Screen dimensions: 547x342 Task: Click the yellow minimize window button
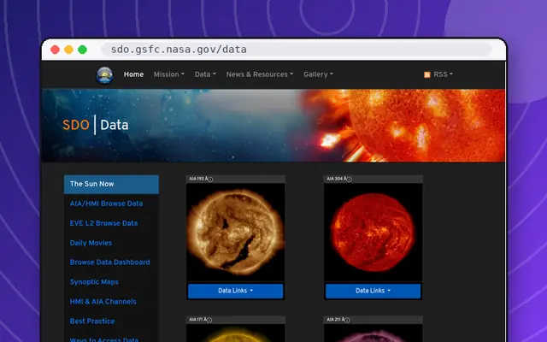[68, 50]
